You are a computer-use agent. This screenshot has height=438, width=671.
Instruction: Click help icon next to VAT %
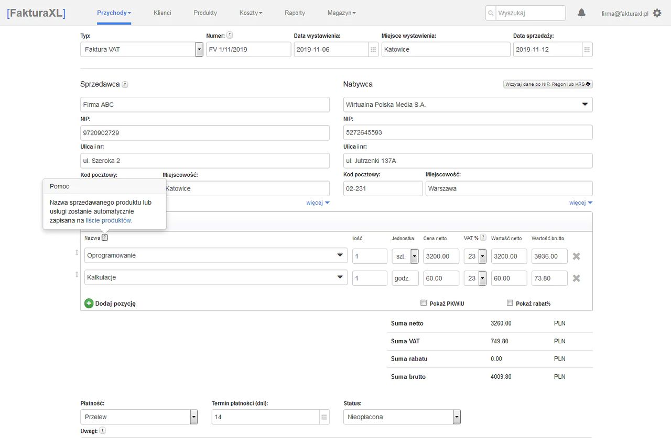[x=483, y=238]
